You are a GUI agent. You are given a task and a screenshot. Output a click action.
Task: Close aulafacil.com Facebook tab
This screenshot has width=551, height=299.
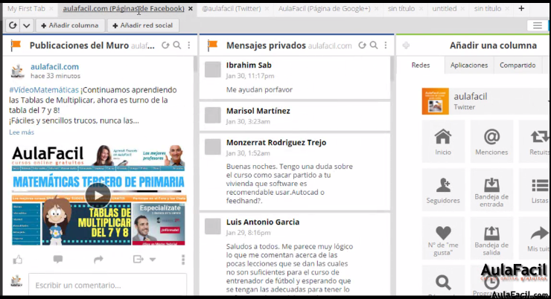click(x=191, y=9)
